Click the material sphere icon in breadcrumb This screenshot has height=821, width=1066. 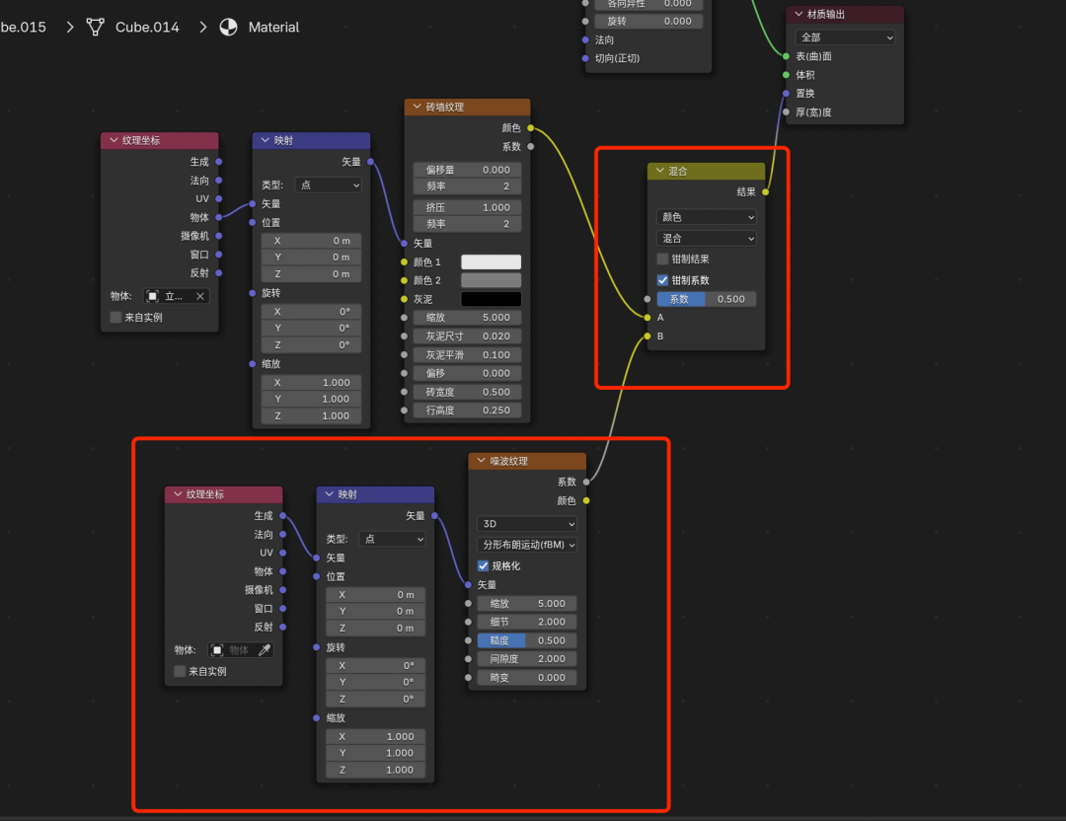[x=228, y=27]
